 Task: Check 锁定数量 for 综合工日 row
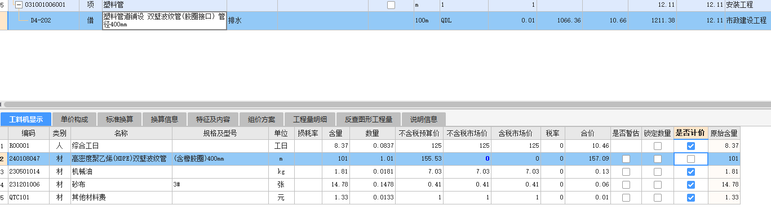coord(657,146)
